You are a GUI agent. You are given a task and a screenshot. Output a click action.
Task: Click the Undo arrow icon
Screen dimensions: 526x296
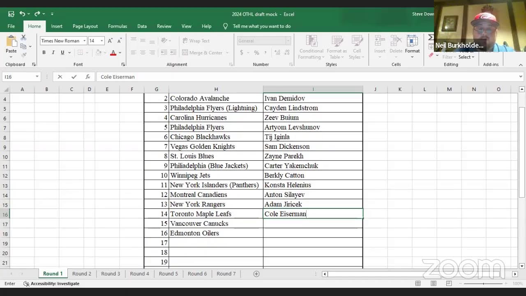coord(22,14)
